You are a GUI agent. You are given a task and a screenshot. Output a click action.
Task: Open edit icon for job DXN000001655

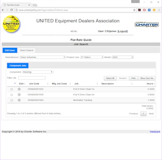pyautogui.click(x=19, y=89)
